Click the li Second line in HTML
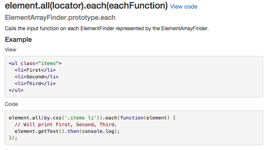This screenshot has width=266, height=150. tap(36, 77)
